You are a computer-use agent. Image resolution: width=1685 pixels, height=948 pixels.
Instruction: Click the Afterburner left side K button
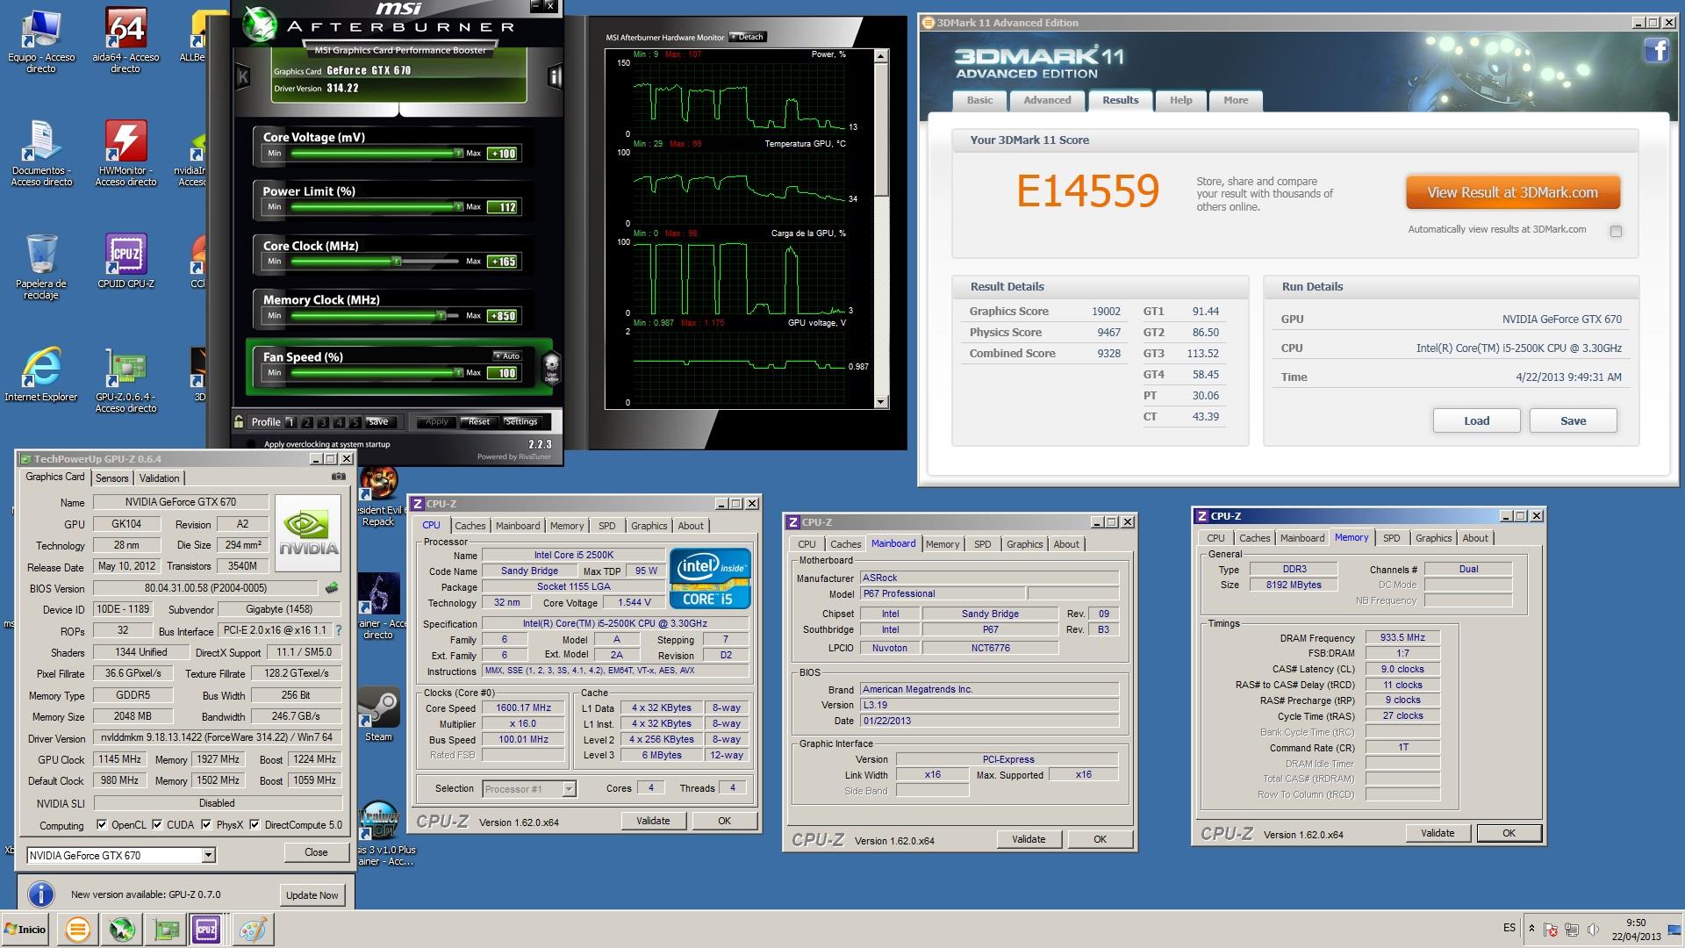(x=243, y=76)
